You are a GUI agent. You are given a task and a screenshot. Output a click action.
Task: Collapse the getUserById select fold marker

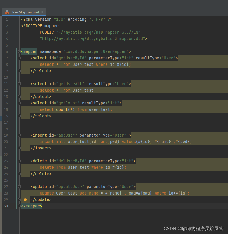(x=19, y=58)
